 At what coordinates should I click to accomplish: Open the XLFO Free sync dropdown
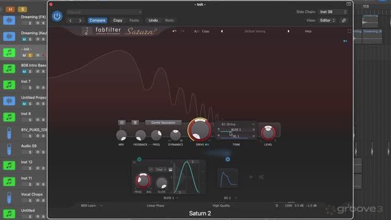click(161, 170)
